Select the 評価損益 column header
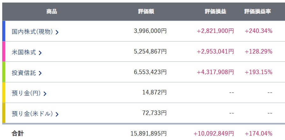The image size is (285, 140). [215, 11]
